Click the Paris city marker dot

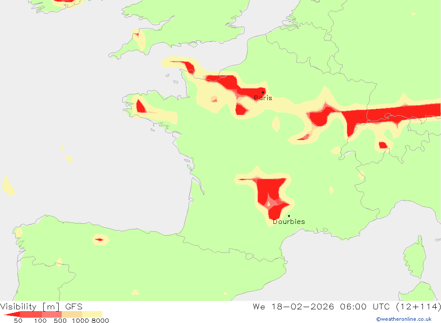263,92
